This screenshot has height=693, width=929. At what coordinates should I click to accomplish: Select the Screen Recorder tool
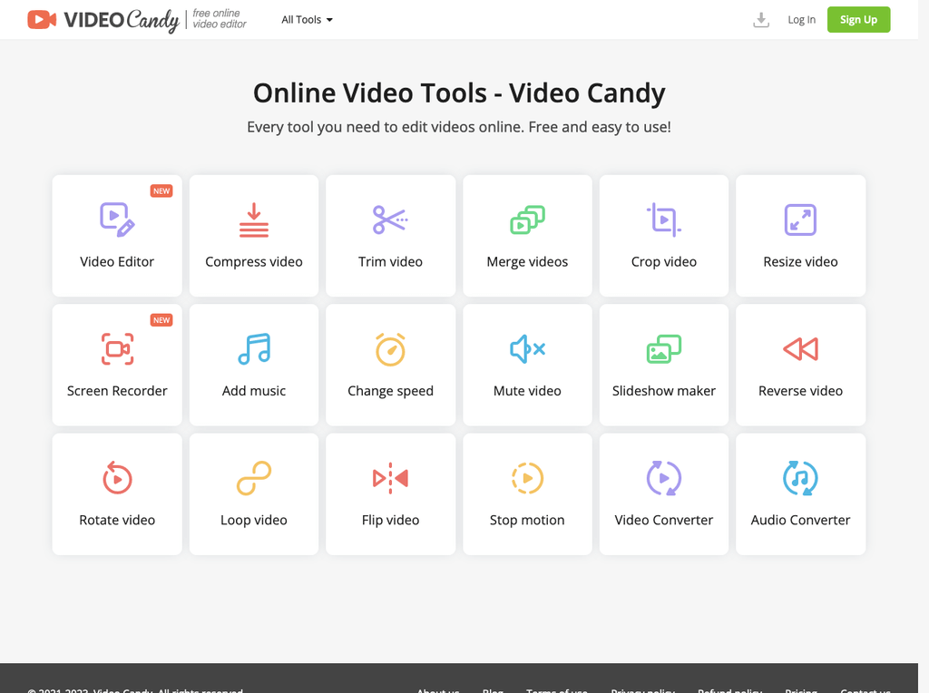(x=116, y=366)
